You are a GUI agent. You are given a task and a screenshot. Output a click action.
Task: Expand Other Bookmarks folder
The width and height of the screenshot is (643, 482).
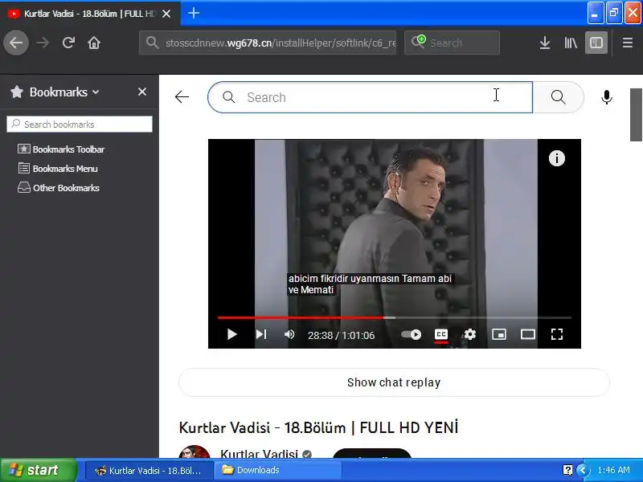coord(58,188)
